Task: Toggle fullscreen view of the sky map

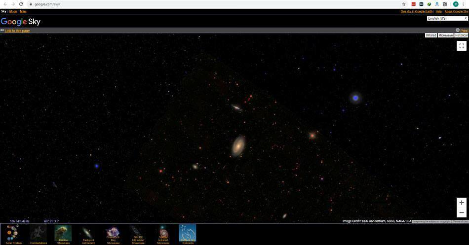Action: 462,46
